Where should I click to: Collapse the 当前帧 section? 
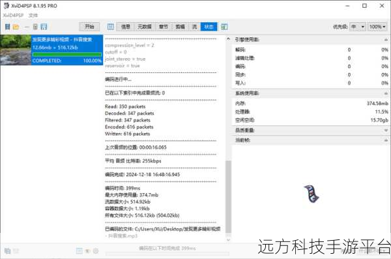386,140
